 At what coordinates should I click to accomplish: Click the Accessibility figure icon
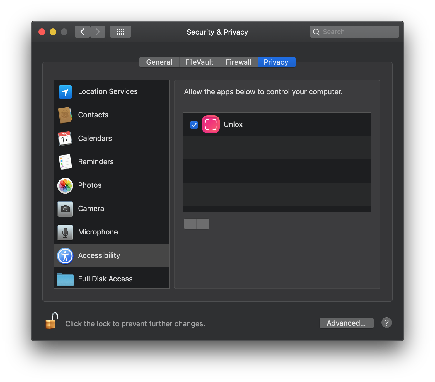point(65,256)
